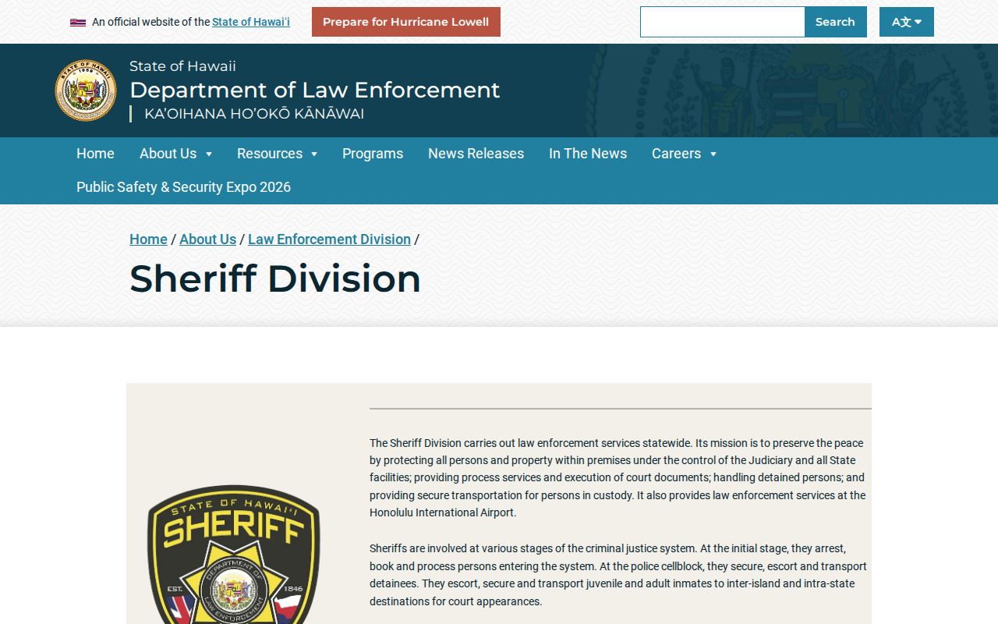Click Ka'oihana Ho'okō Kānāwai subtitle text
The height and width of the screenshot is (624, 998).
click(x=254, y=114)
